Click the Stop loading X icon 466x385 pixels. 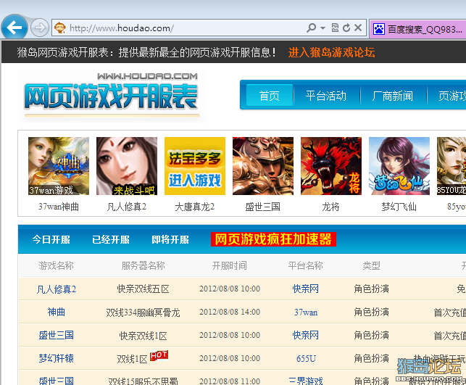(x=358, y=28)
